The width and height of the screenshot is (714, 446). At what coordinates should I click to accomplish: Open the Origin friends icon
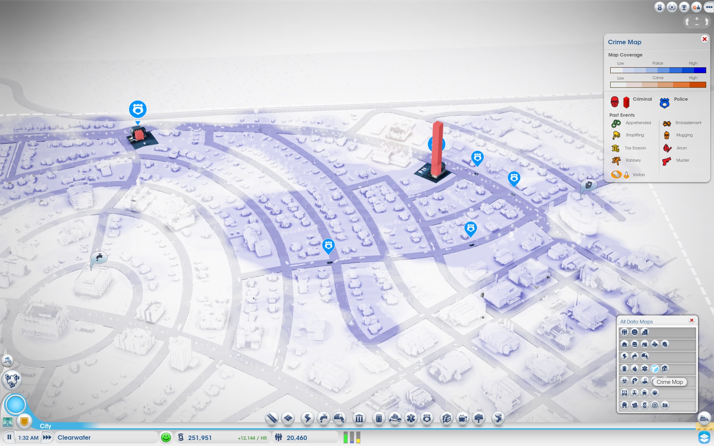[697, 7]
